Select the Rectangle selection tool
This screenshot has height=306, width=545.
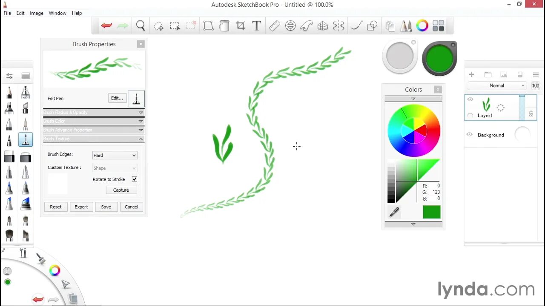(x=175, y=26)
